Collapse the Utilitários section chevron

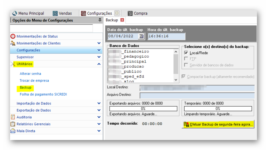[x=99, y=64]
